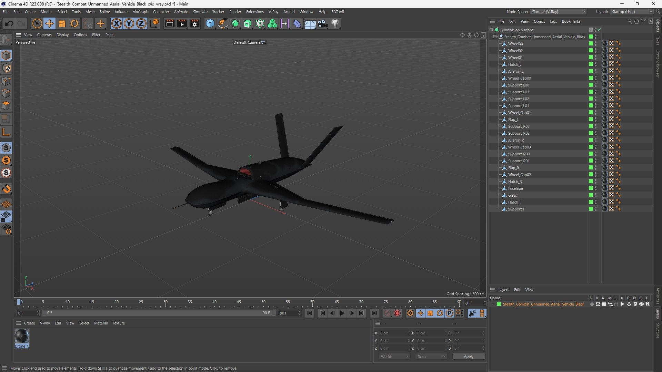
Task: Play the animation forward
Action: [342, 313]
